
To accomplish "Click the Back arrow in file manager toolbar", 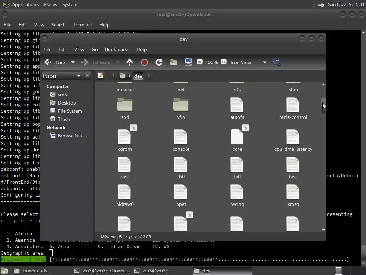I will click(55, 62).
